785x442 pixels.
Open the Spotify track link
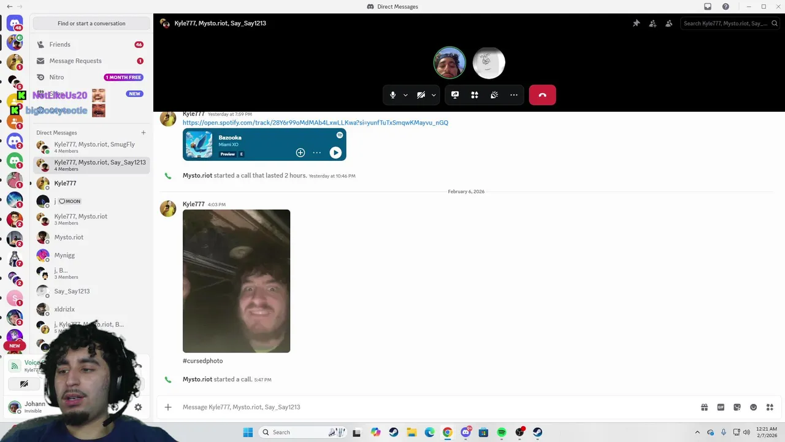pyautogui.click(x=315, y=123)
